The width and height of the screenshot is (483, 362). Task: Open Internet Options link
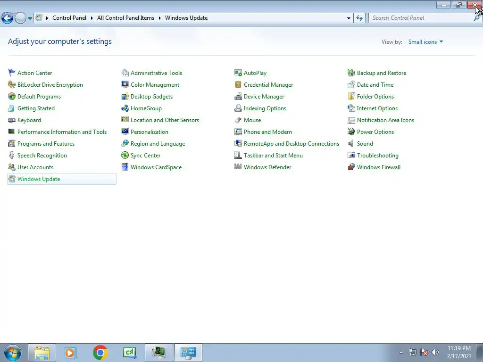pyautogui.click(x=377, y=108)
